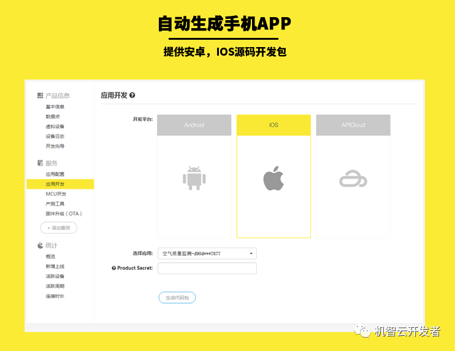Click the help icon beside 应用开发 title

(x=132, y=95)
